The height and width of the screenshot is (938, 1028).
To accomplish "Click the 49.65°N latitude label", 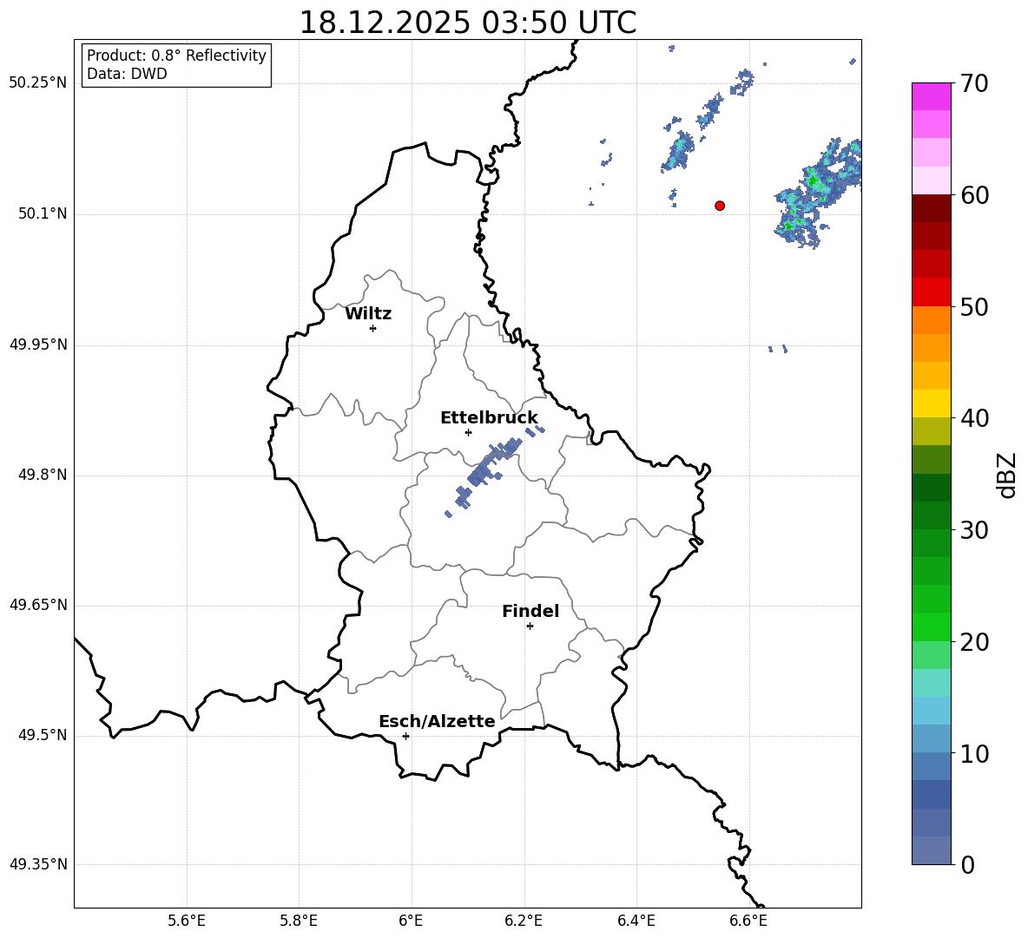I will [38, 605].
